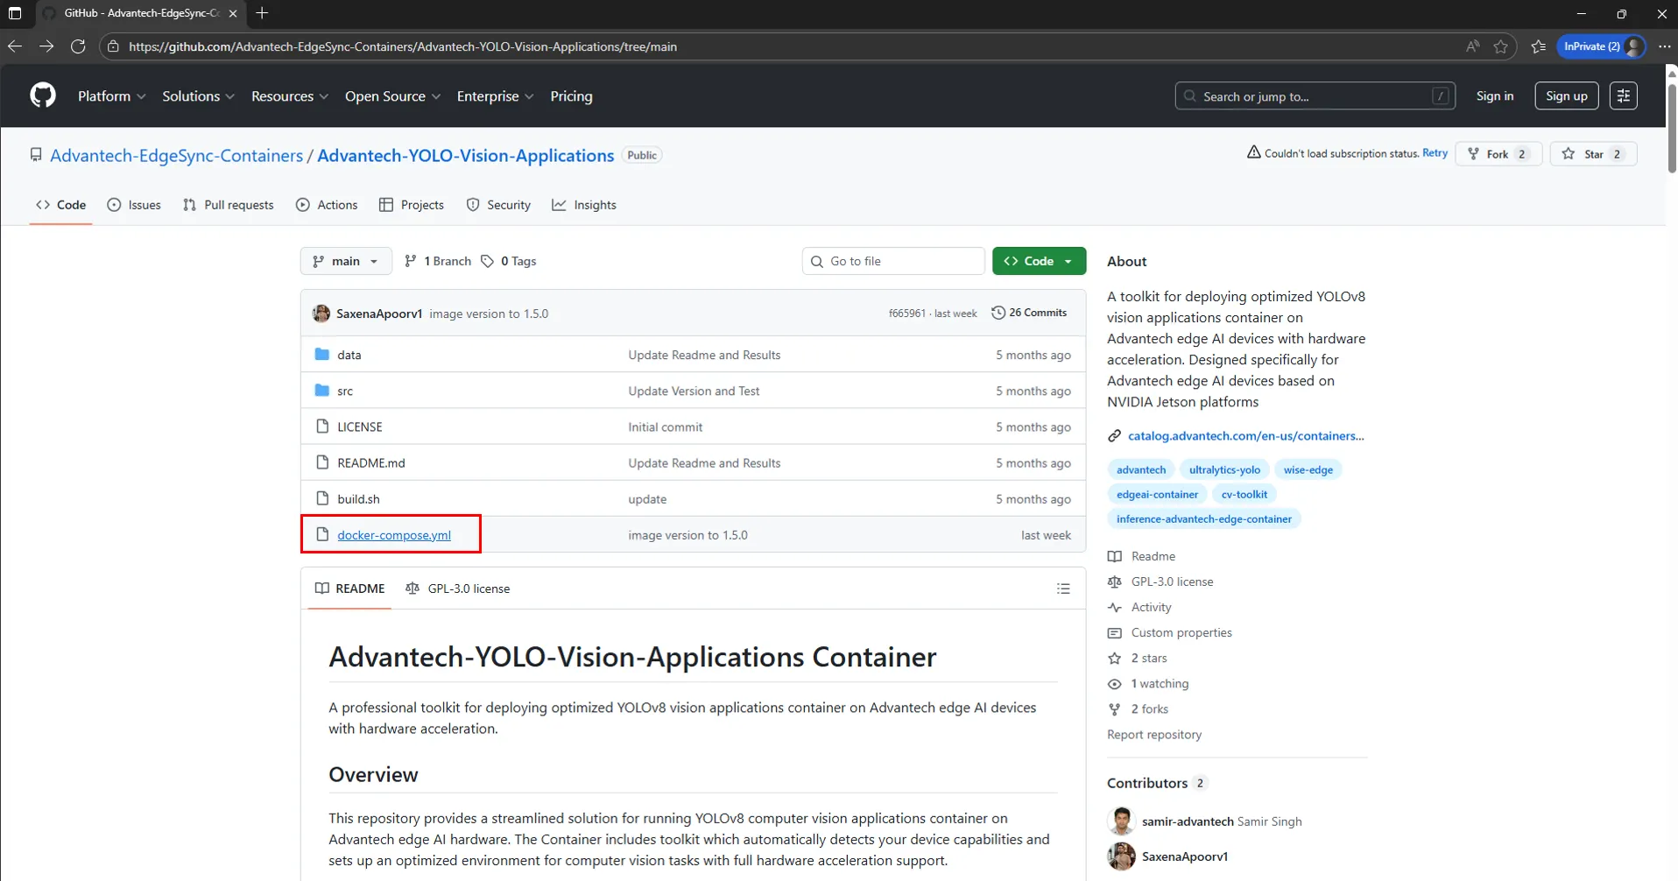This screenshot has width=1678, height=881.
Task: Open the src folder icon
Action: (321, 390)
